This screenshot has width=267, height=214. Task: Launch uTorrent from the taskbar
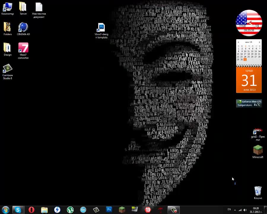point(70,210)
